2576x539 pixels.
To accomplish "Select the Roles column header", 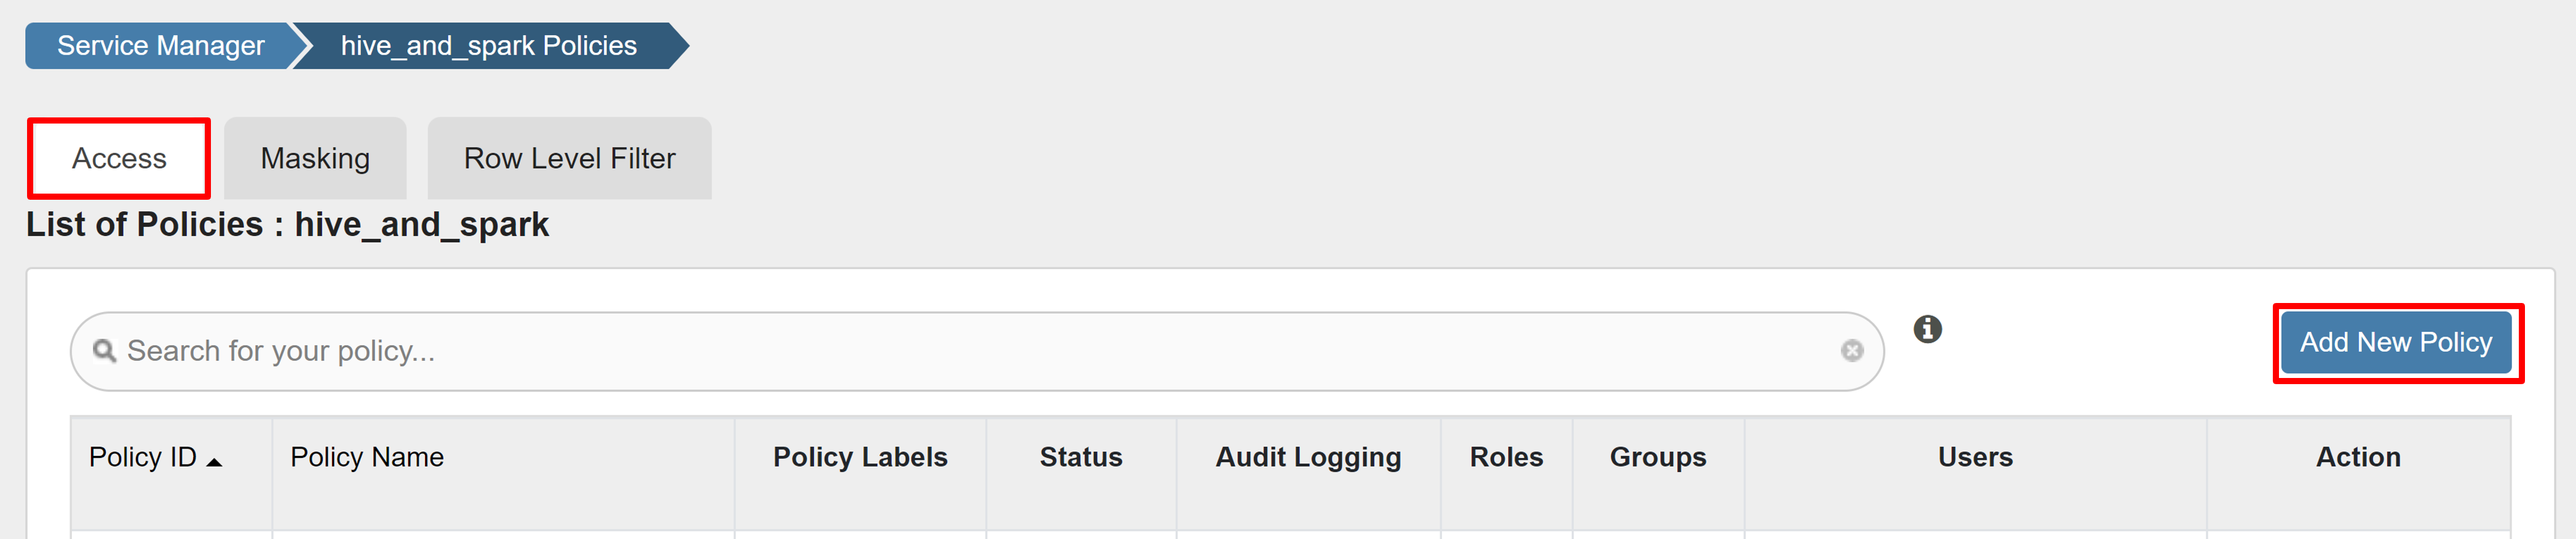I will pyautogui.click(x=1506, y=457).
